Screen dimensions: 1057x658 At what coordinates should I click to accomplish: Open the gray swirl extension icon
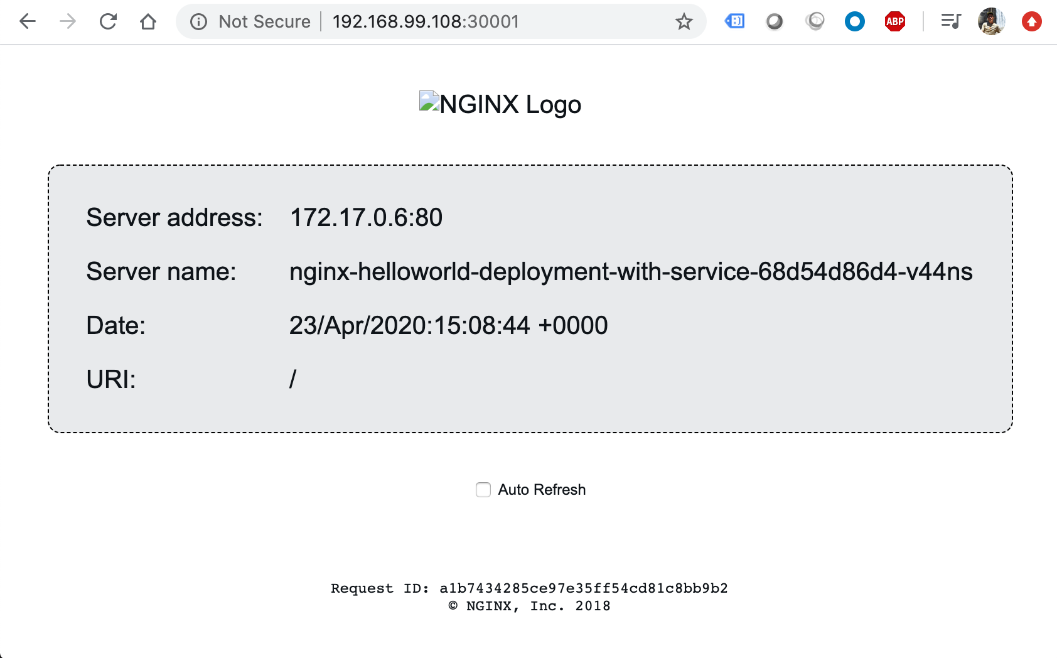815,21
